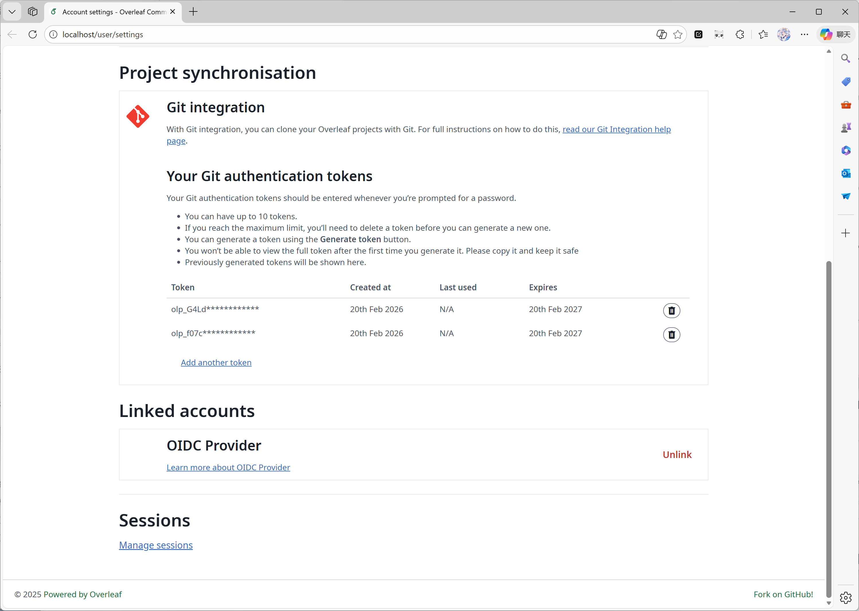
Task: Delete the olp_f07c token
Action: [x=671, y=334]
